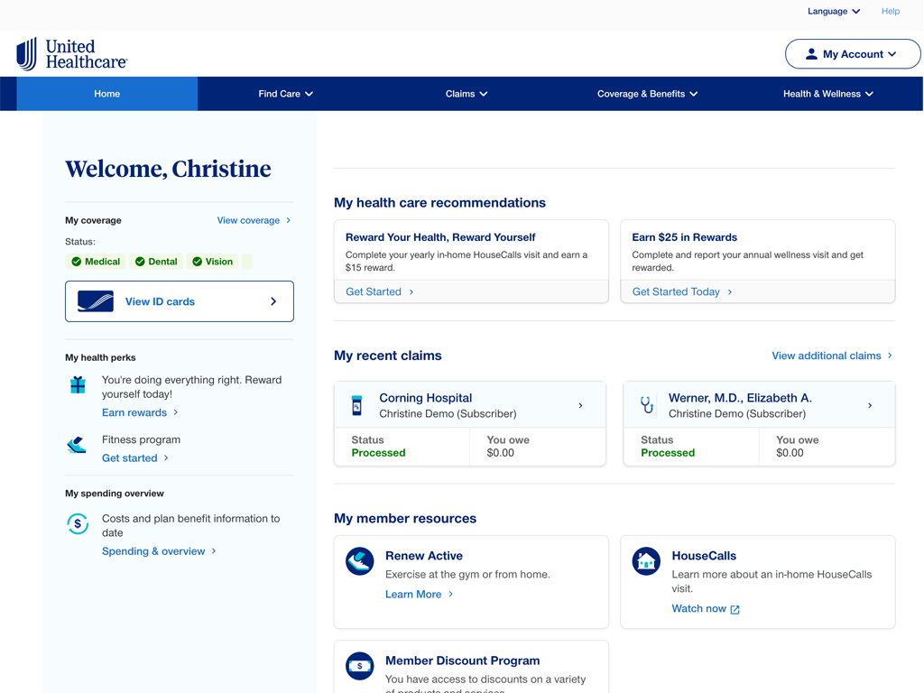This screenshot has width=924, height=693.
Task: Select the Home tab
Action: tap(106, 94)
